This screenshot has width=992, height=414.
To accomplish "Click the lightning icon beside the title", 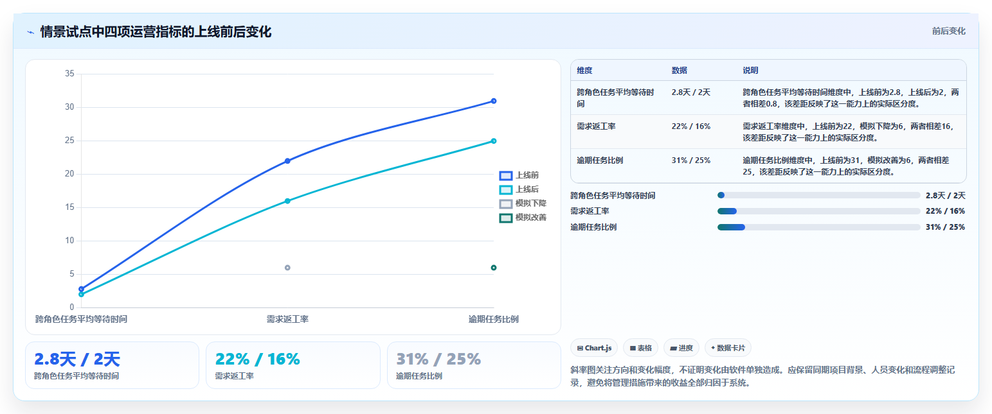I will [31, 32].
